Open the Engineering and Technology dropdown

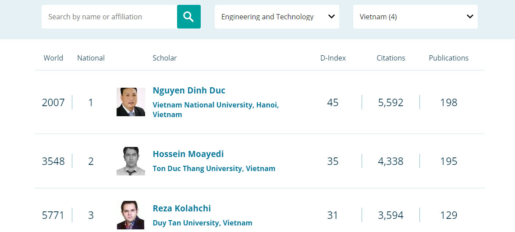(x=276, y=17)
